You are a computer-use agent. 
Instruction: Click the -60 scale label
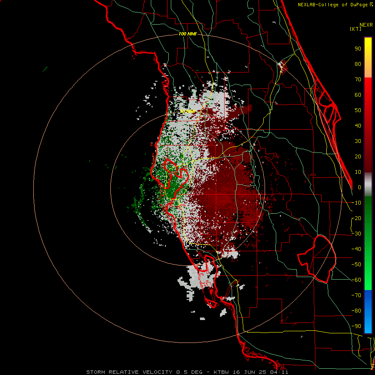click(356, 280)
